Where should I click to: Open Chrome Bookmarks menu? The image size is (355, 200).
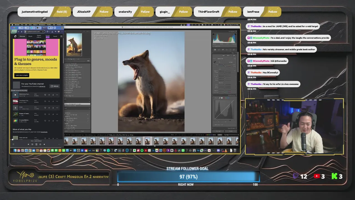point(42,25)
